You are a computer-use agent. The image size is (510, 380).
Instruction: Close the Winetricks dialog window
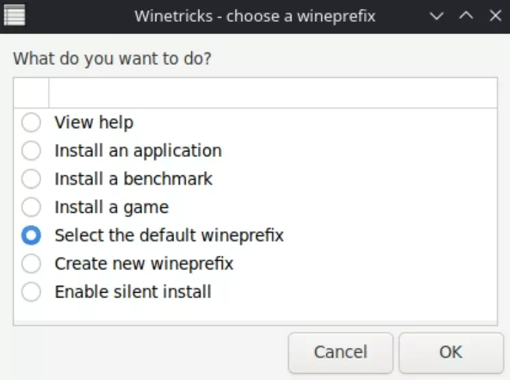click(495, 16)
